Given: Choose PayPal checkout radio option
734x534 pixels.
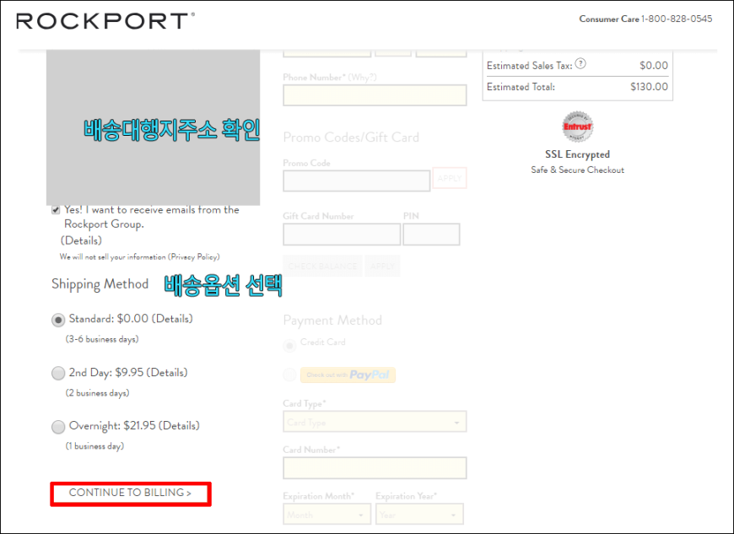Looking at the screenshot, I should click(289, 375).
